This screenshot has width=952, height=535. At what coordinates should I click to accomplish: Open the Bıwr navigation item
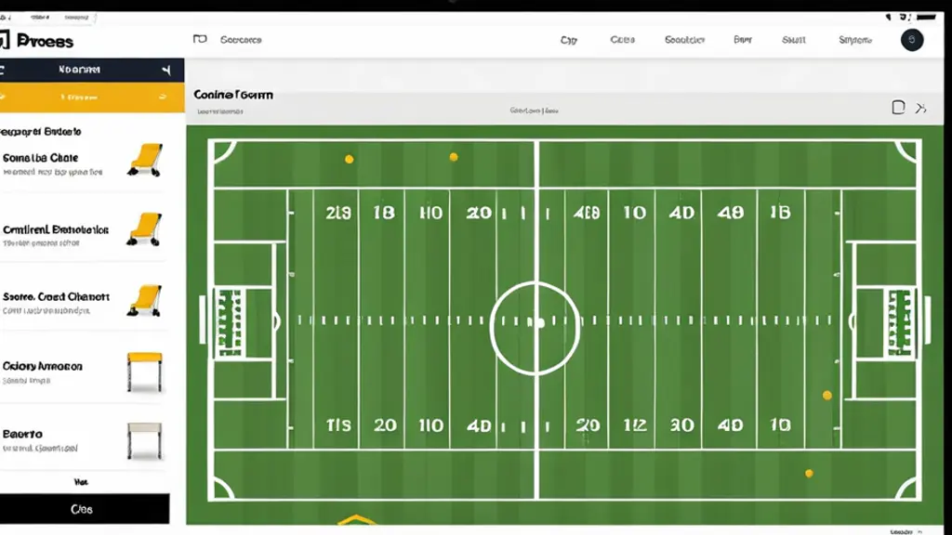coord(743,39)
